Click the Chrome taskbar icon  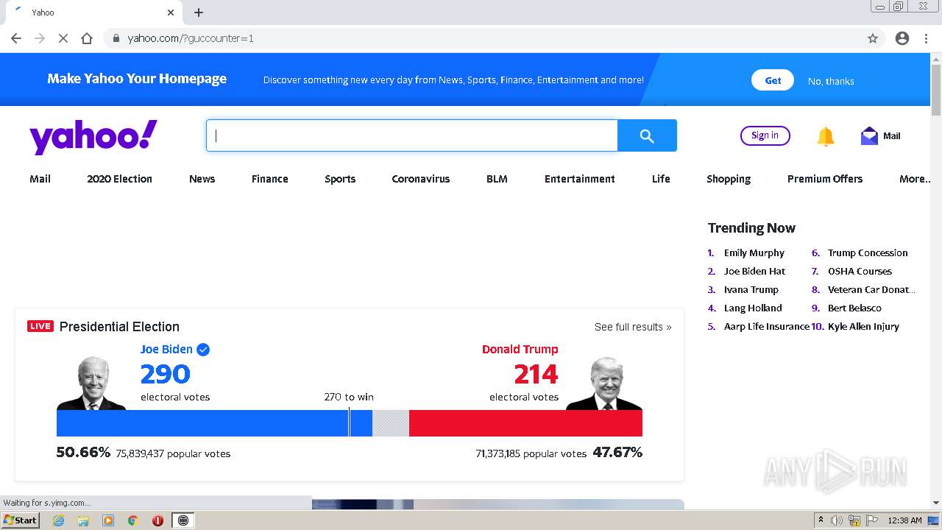click(133, 520)
